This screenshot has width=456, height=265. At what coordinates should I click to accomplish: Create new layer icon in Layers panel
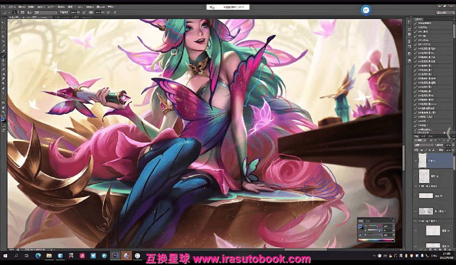(x=445, y=249)
